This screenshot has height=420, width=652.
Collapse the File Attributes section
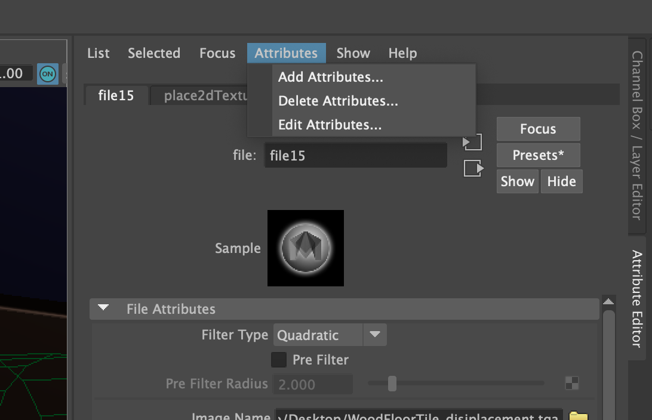tap(103, 308)
